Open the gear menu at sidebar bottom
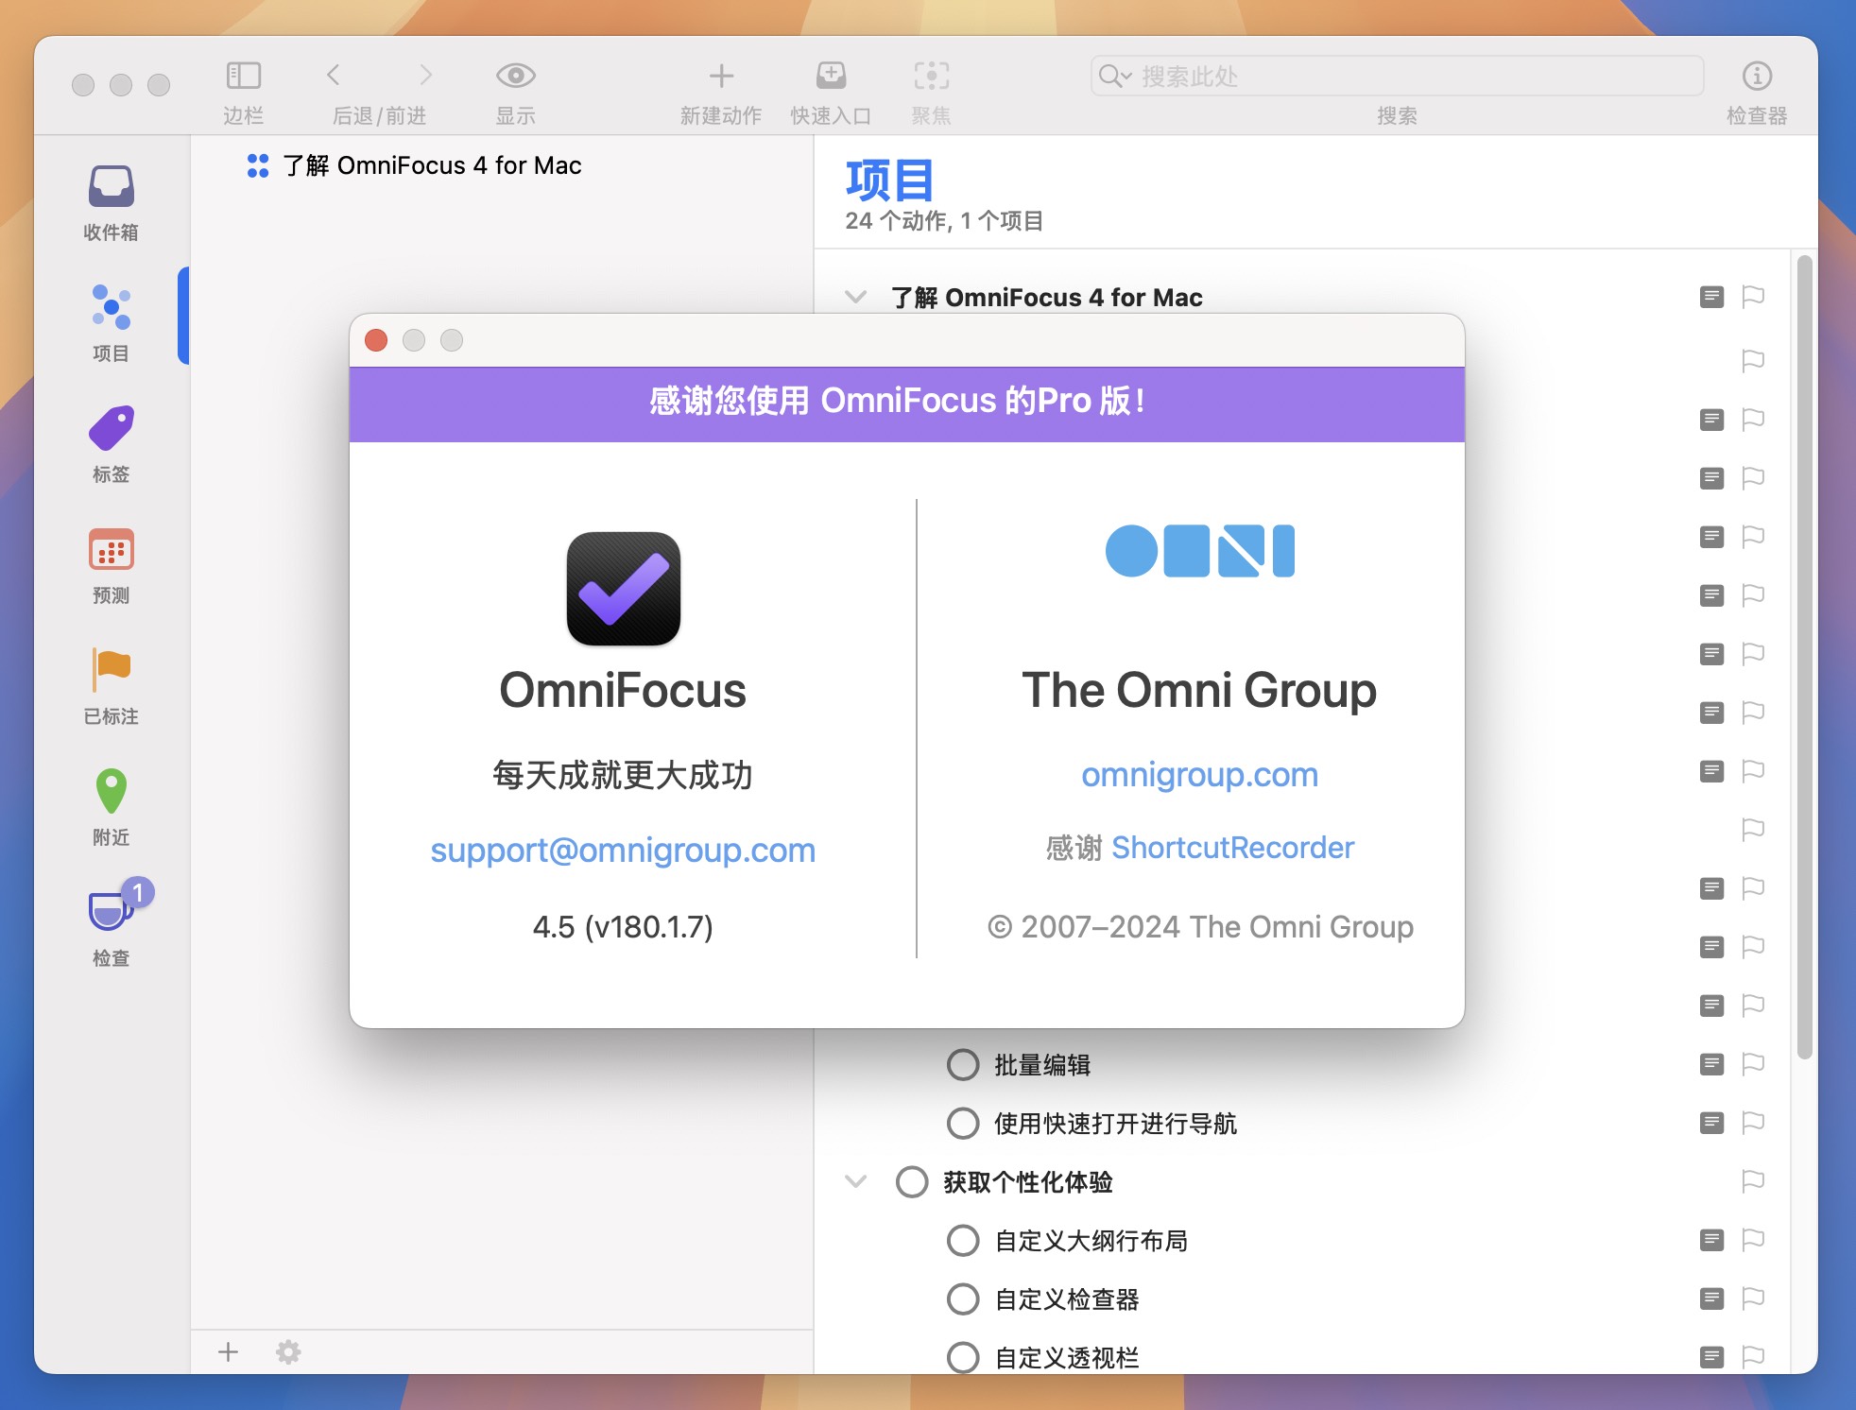This screenshot has height=1410, width=1856. click(x=288, y=1352)
